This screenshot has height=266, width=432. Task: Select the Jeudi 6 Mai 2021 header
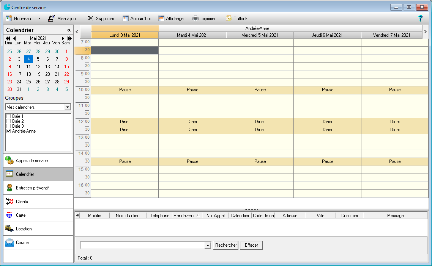pyautogui.click(x=327, y=35)
